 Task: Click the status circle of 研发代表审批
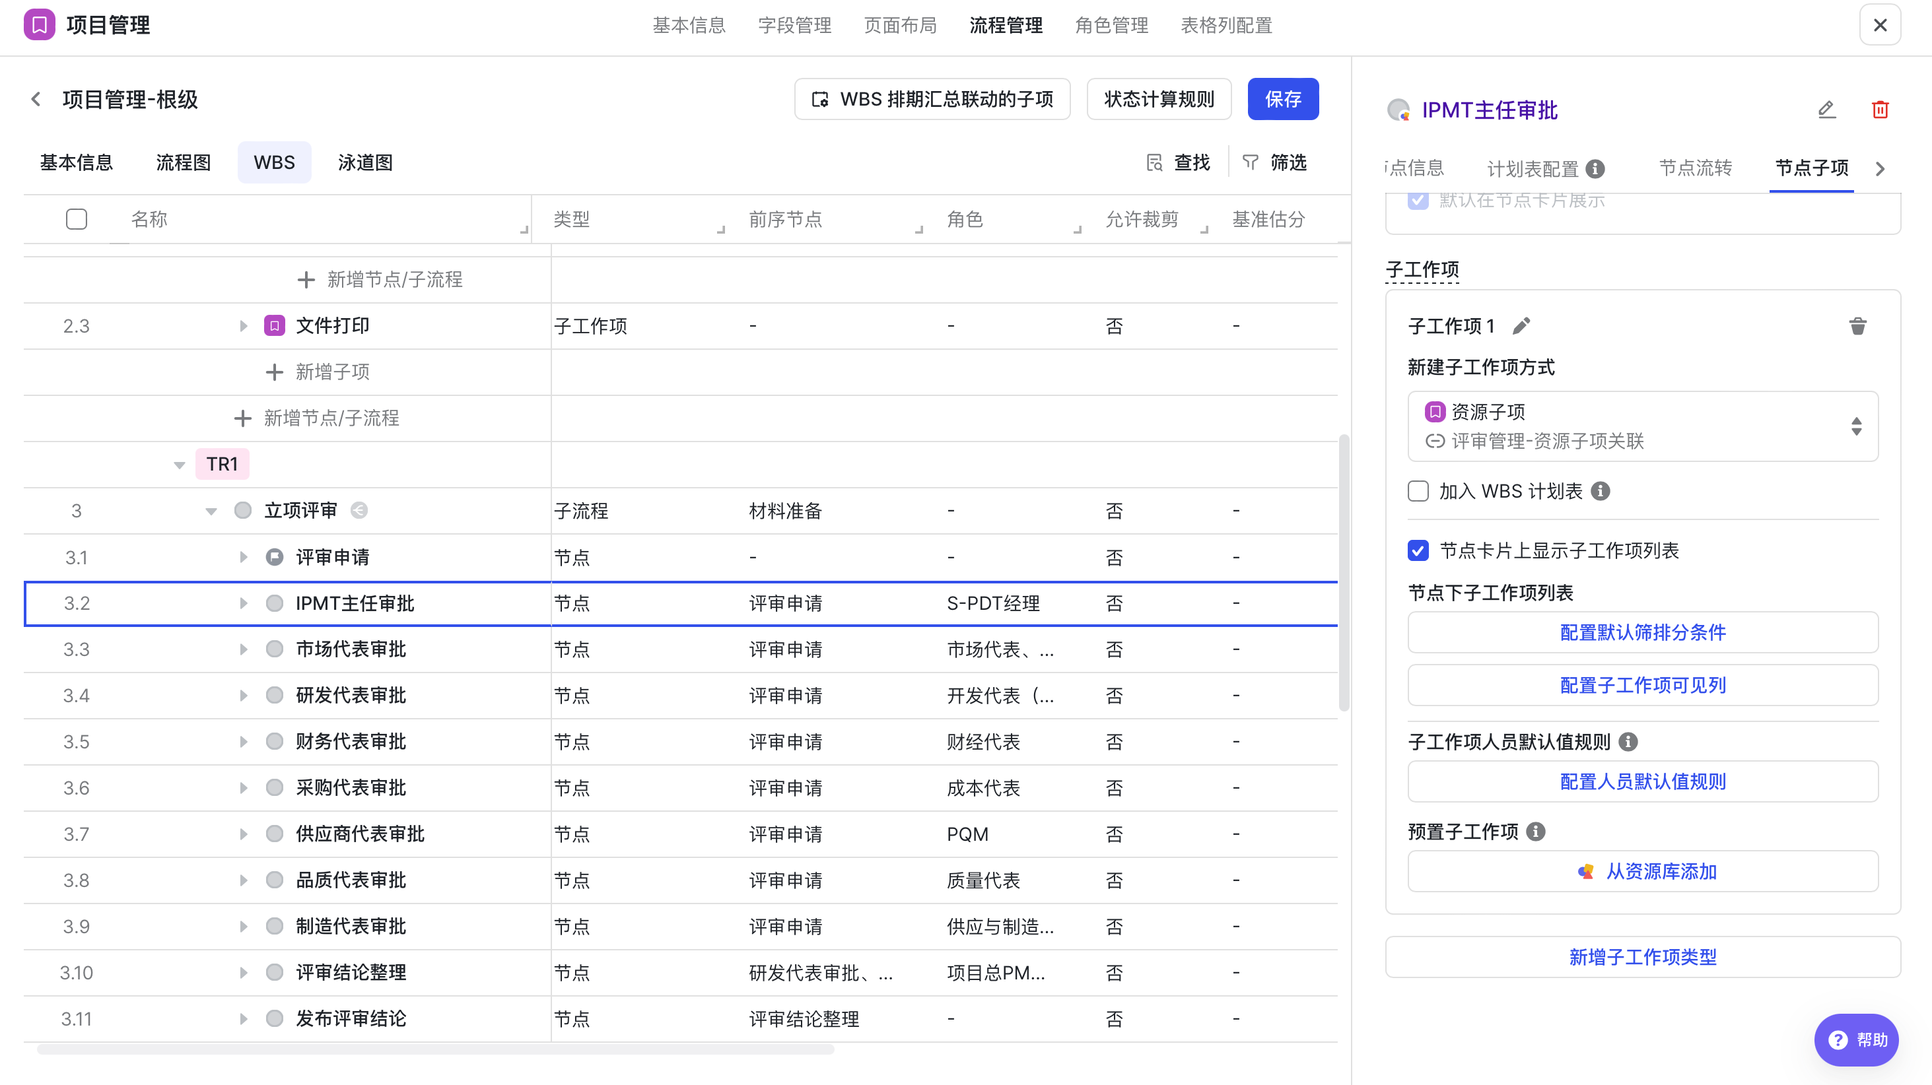[x=275, y=696]
